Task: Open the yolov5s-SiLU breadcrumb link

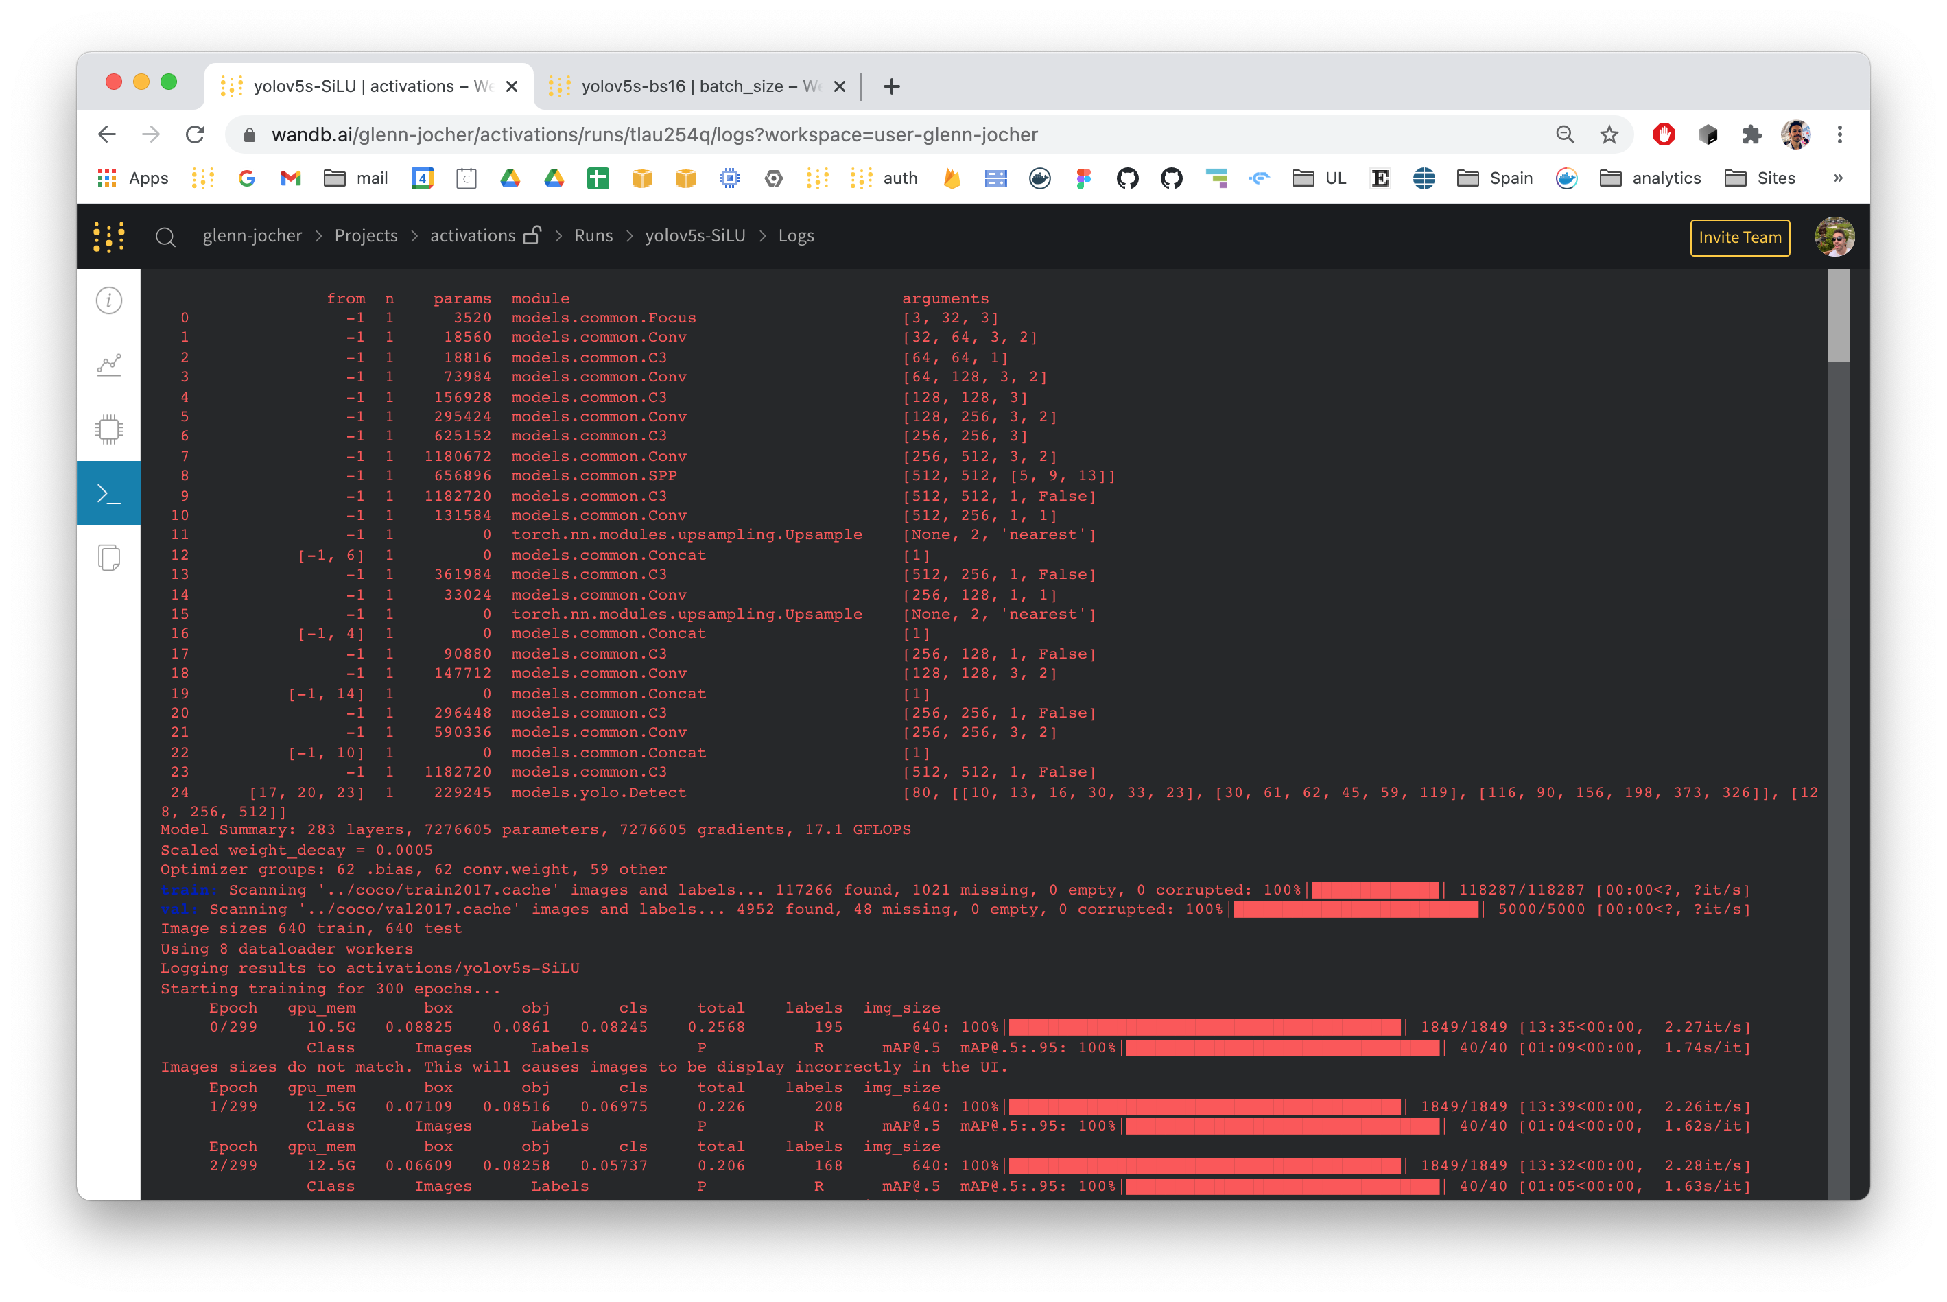Action: pos(695,236)
